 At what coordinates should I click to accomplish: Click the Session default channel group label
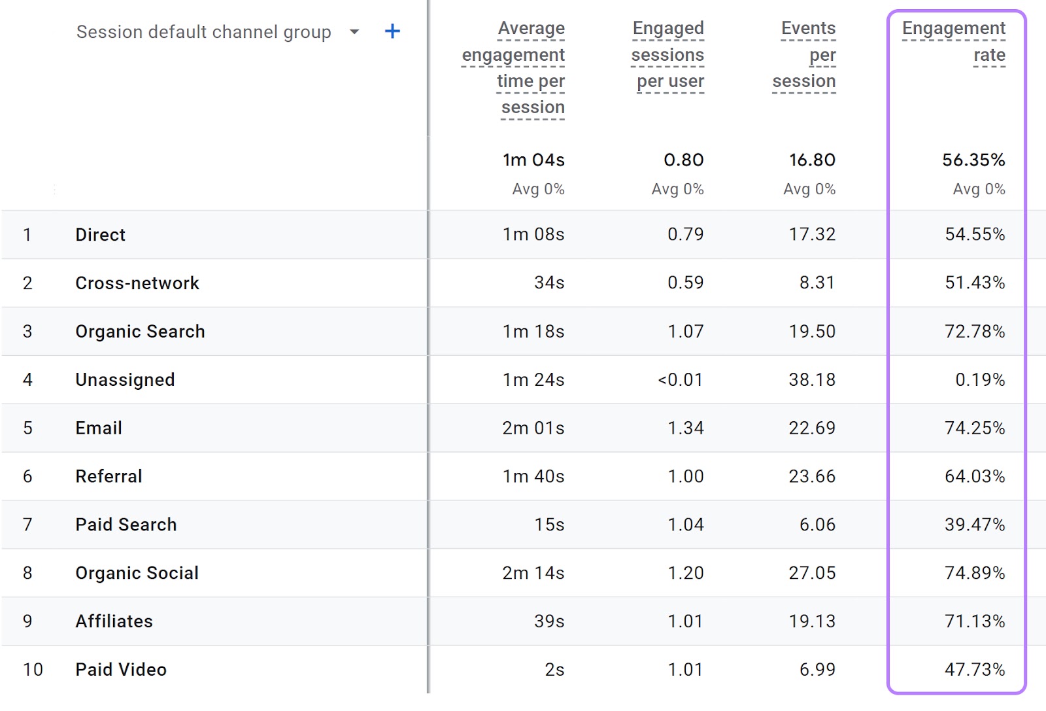coord(203,31)
